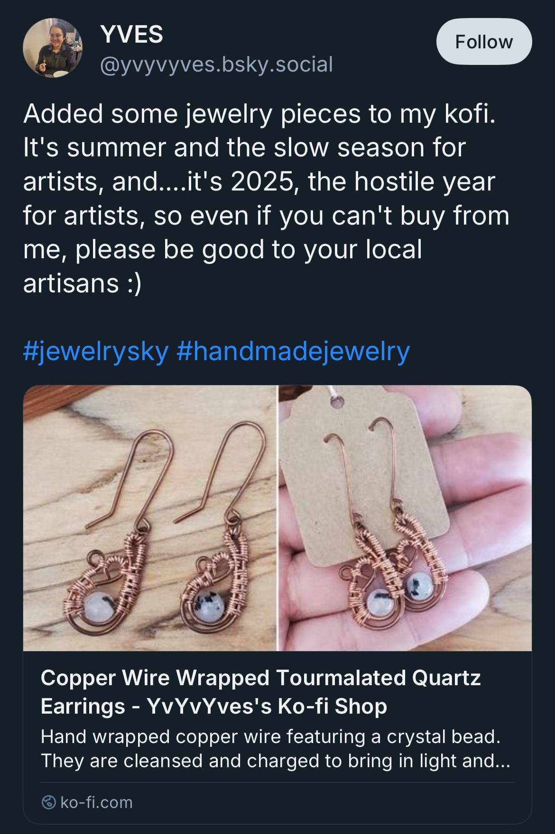
Task: Click the globe icon beside ko-fi.com
Action: click(x=47, y=802)
